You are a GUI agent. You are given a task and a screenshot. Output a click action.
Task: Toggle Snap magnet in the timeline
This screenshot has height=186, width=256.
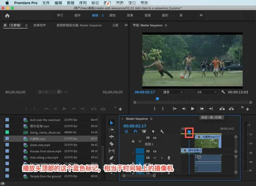click(135, 131)
